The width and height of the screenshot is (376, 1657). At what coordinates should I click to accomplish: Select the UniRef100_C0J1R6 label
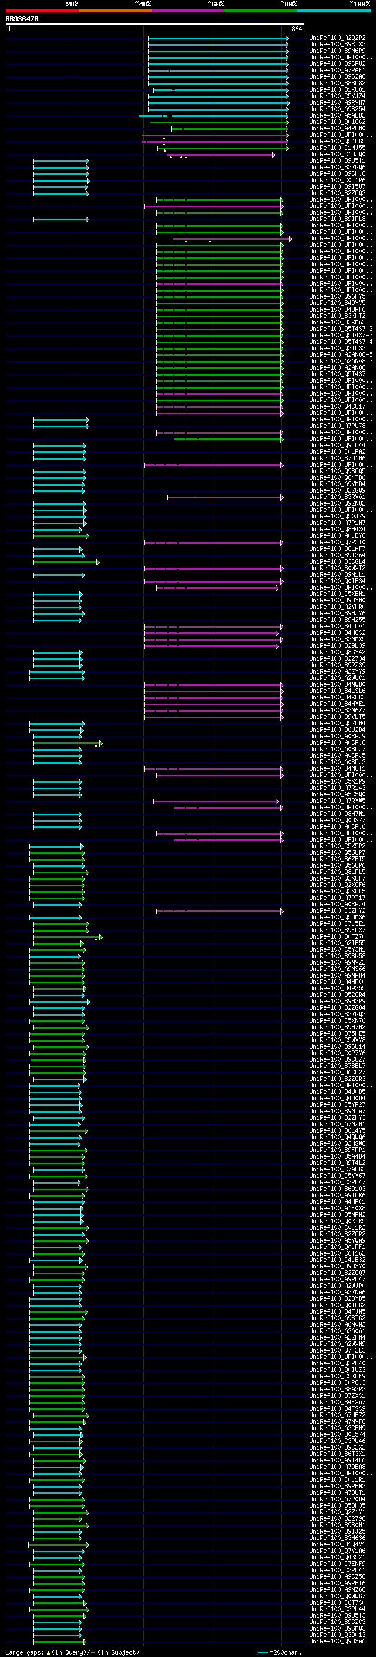pos(337,180)
